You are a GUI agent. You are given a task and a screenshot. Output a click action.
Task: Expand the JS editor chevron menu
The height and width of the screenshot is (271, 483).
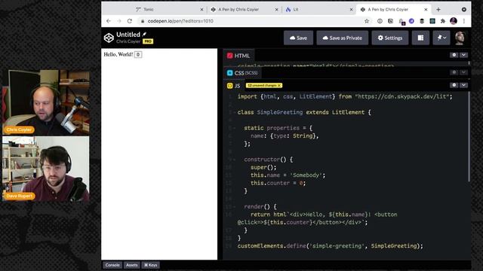coord(463,85)
